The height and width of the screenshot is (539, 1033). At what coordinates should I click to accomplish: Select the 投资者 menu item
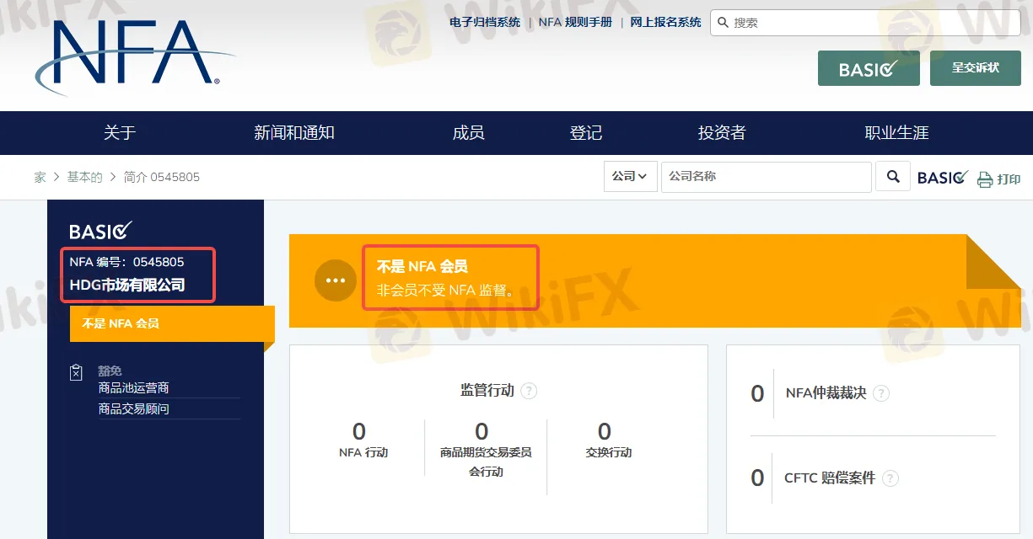[722, 132]
